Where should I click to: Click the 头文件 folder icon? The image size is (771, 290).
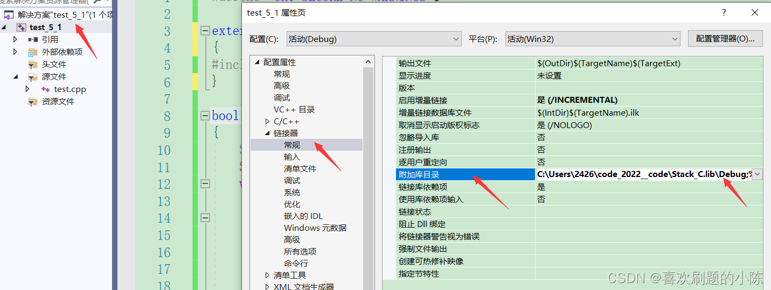(33, 65)
